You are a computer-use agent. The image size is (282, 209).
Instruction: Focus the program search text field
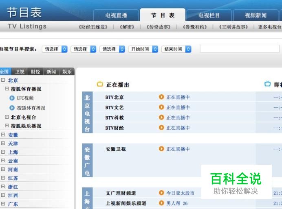point(240,49)
